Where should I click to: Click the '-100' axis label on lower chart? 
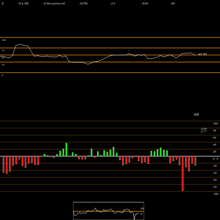coord(216,194)
